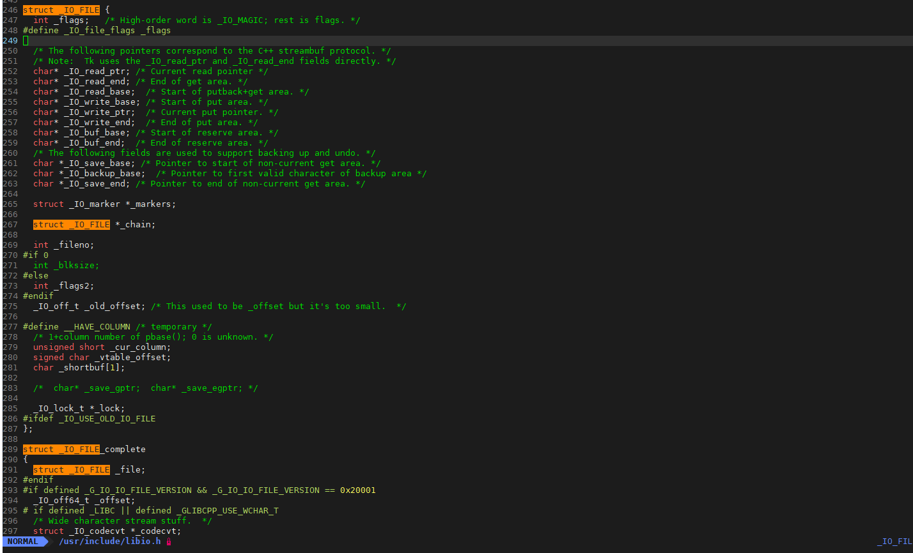Click the _IO_MAGIC comment on line 247

pyautogui.click(x=233, y=20)
